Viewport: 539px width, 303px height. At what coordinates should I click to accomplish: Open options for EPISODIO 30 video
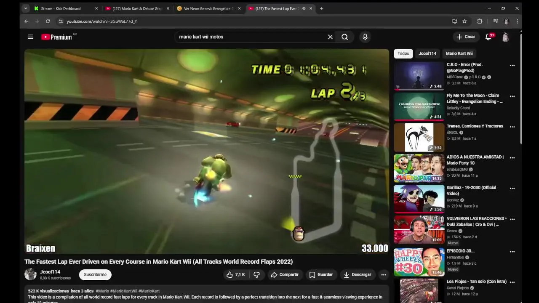[x=512, y=252]
